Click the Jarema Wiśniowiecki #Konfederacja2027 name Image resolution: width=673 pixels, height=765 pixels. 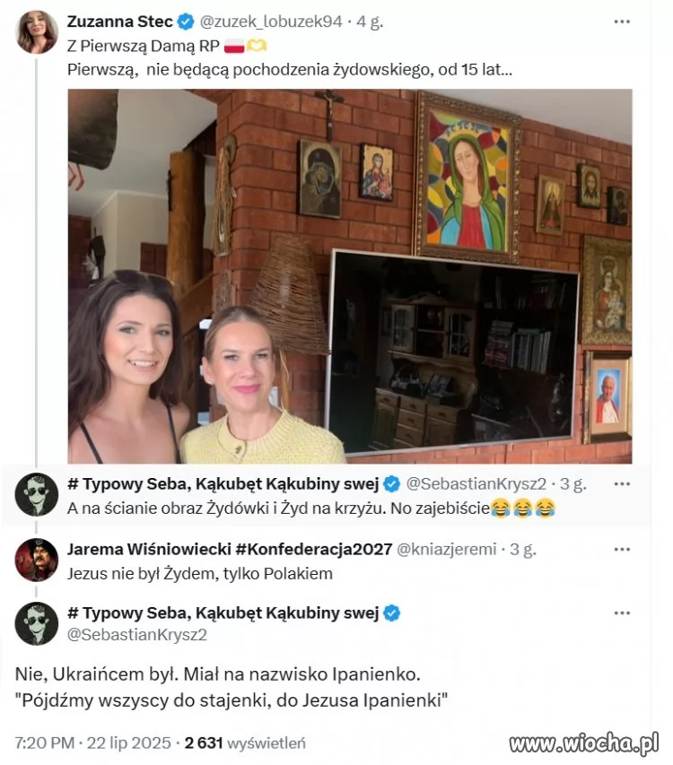230,550
